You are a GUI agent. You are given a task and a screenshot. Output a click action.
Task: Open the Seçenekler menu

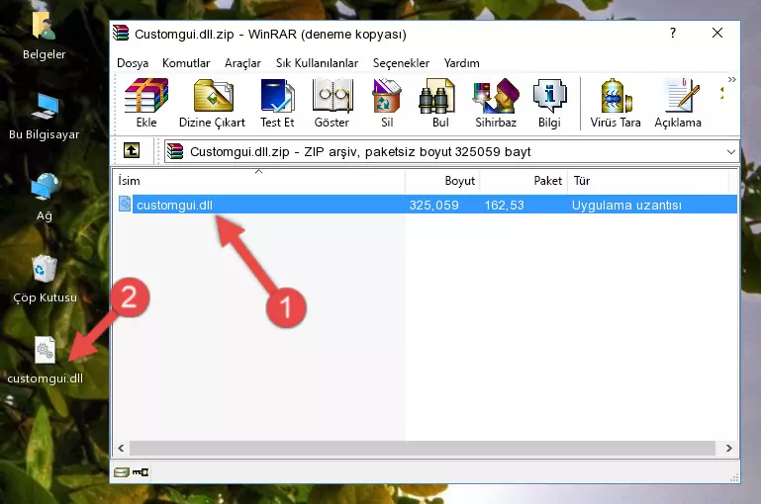[401, 63]
